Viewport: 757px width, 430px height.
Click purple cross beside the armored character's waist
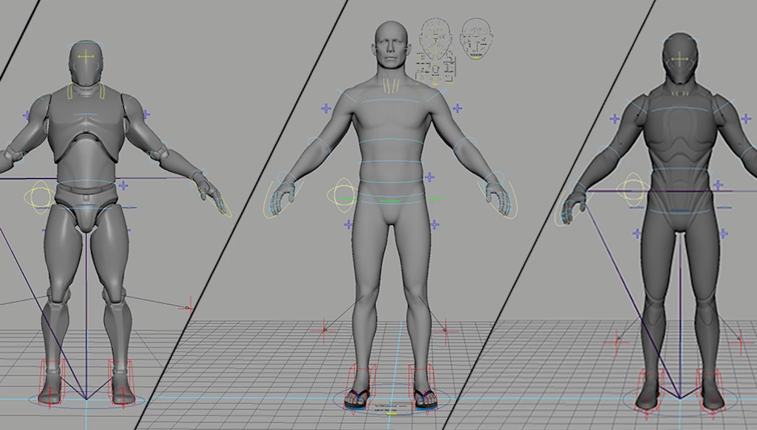718,185
